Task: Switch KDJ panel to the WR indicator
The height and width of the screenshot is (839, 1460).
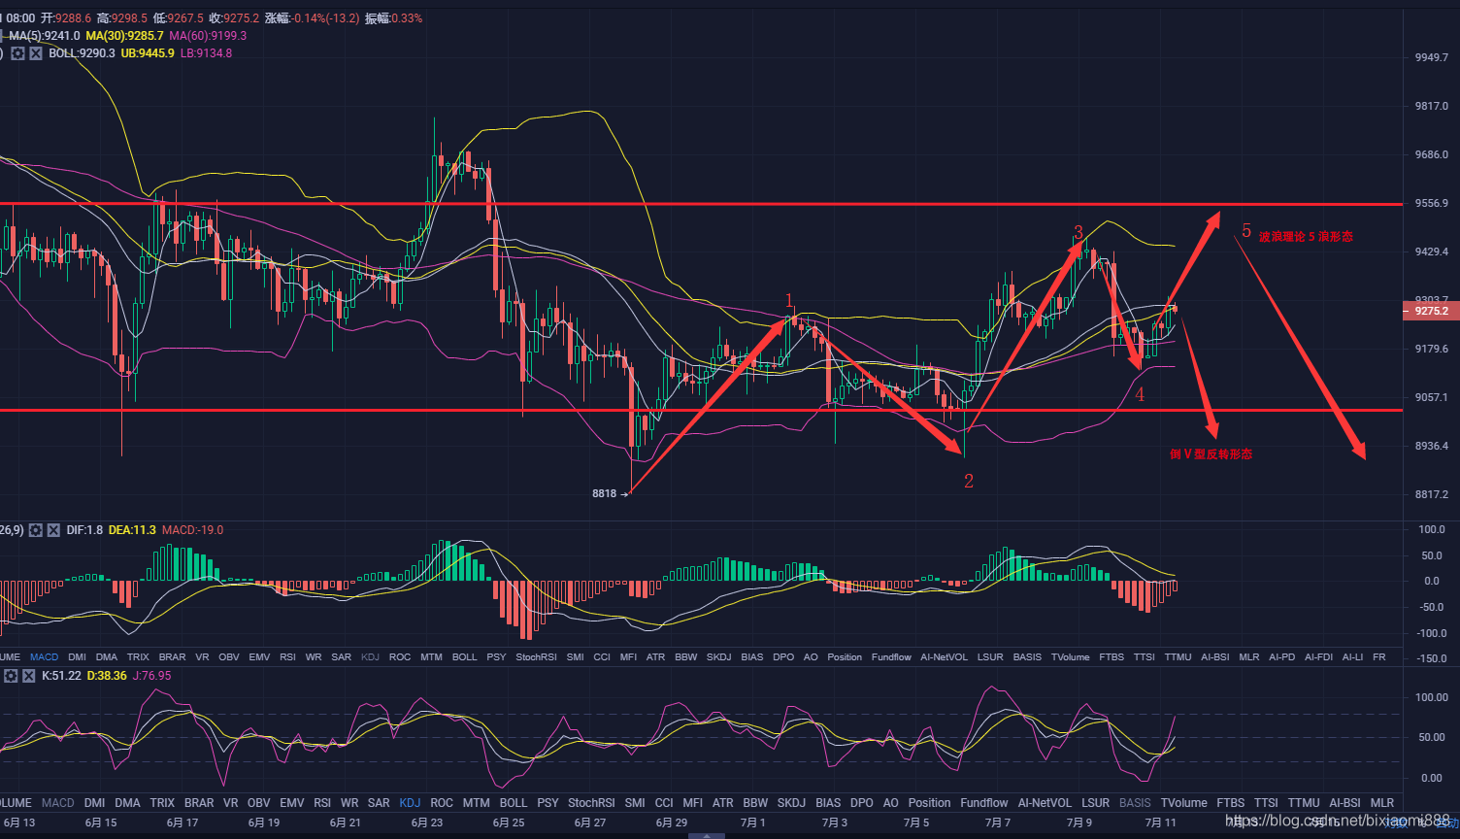Action: 349,803
